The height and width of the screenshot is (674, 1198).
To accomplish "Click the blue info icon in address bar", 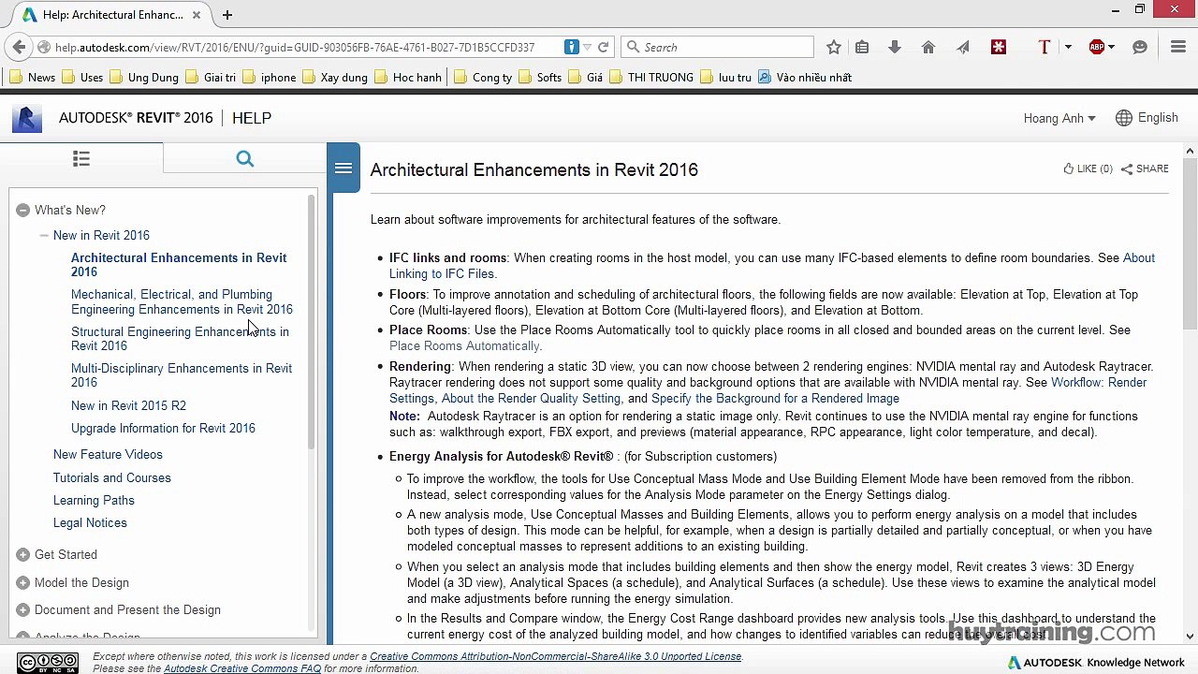I will pos(572,47).
